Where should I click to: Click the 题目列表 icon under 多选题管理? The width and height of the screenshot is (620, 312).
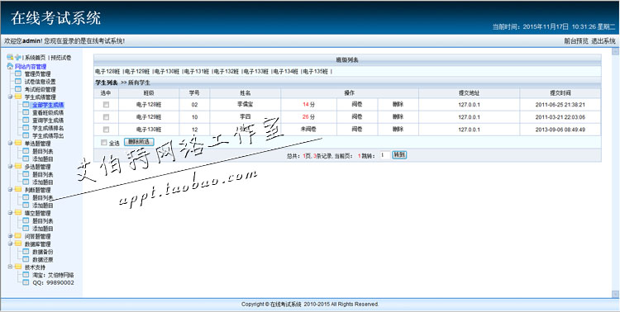[26, 174]
